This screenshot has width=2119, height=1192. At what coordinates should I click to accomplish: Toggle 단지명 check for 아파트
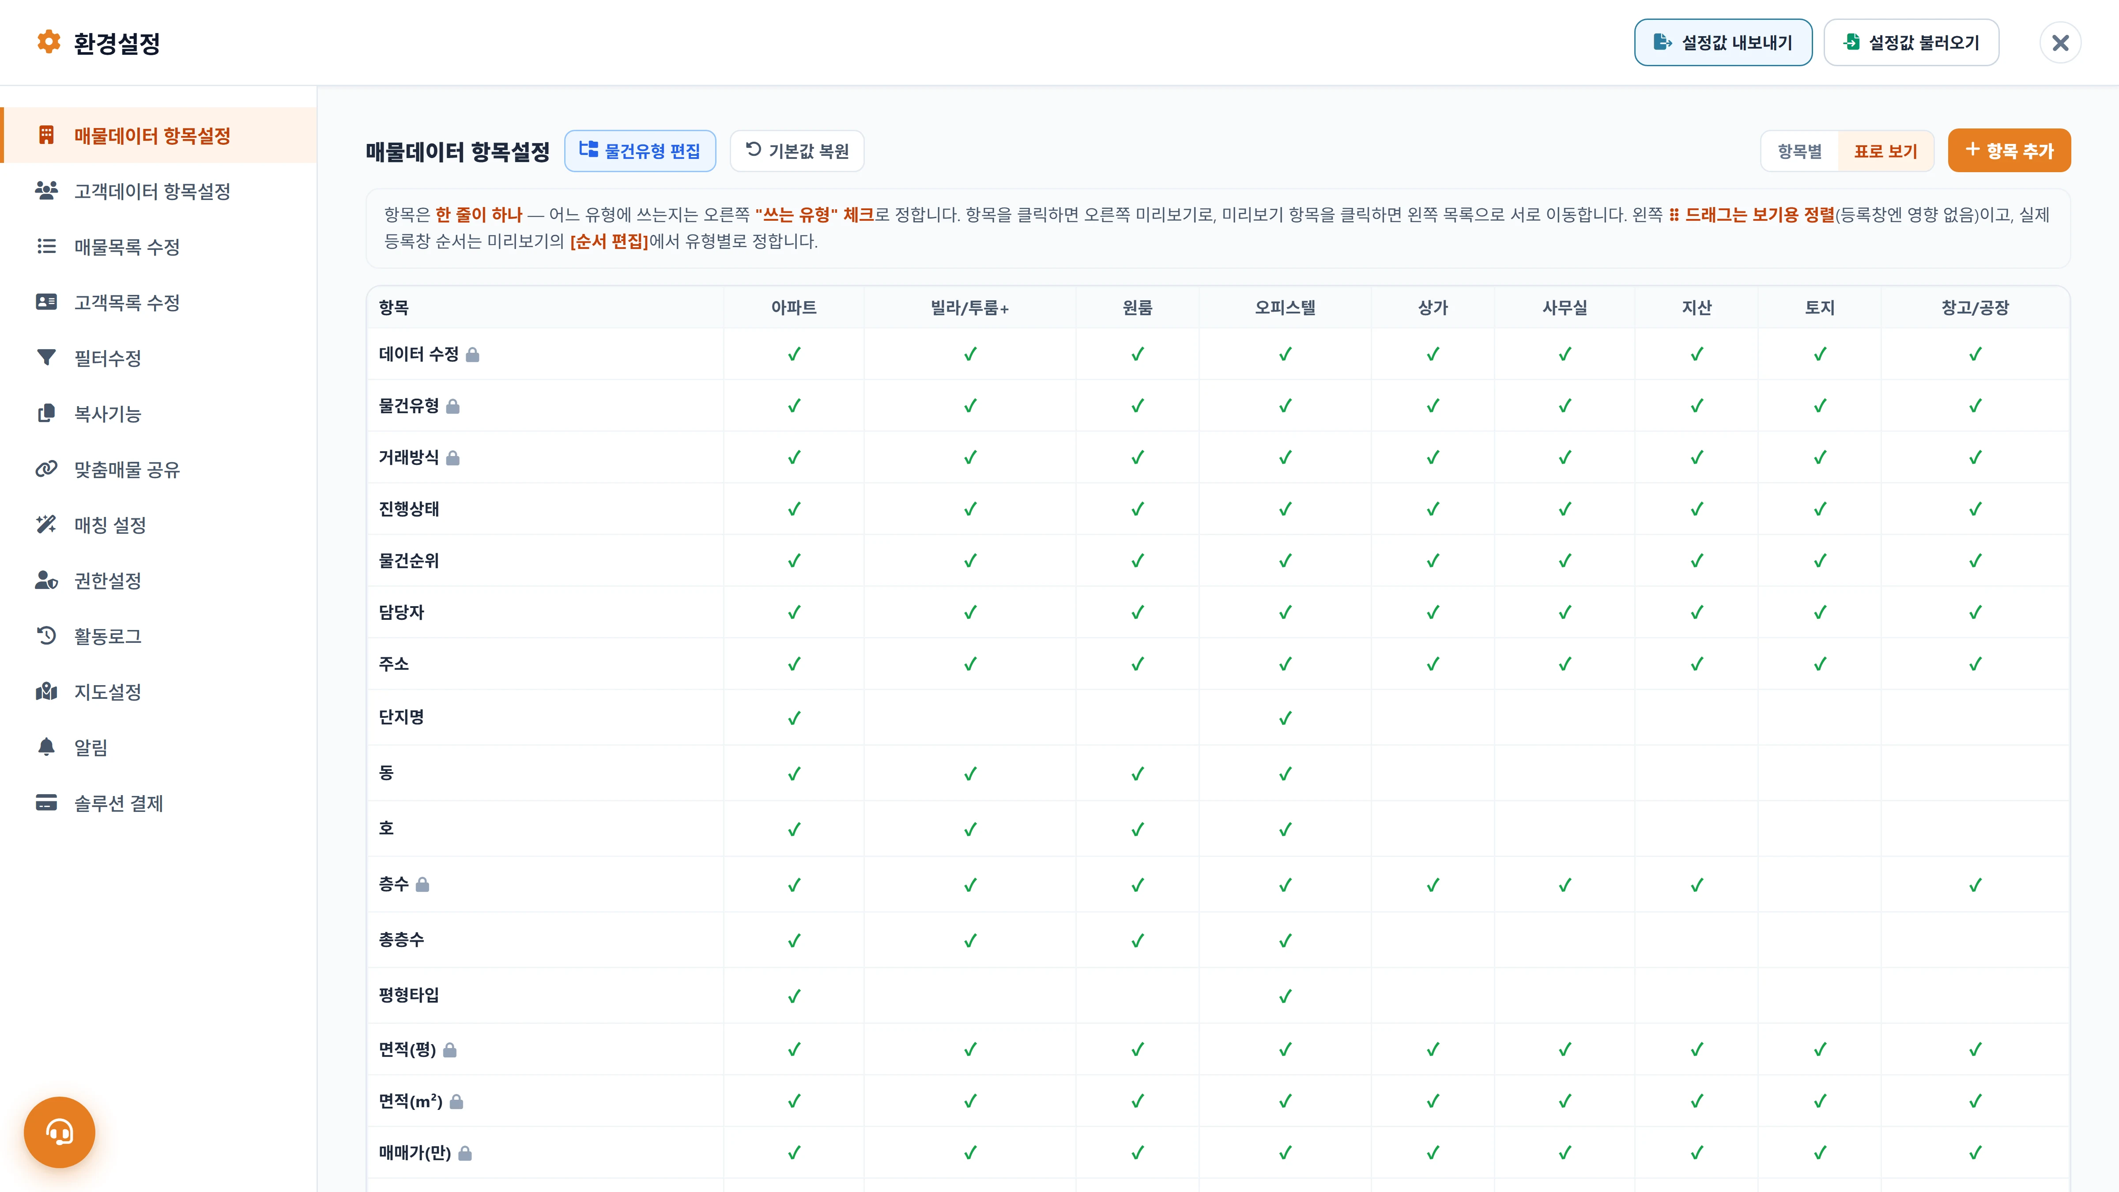(x=794, y=718)
